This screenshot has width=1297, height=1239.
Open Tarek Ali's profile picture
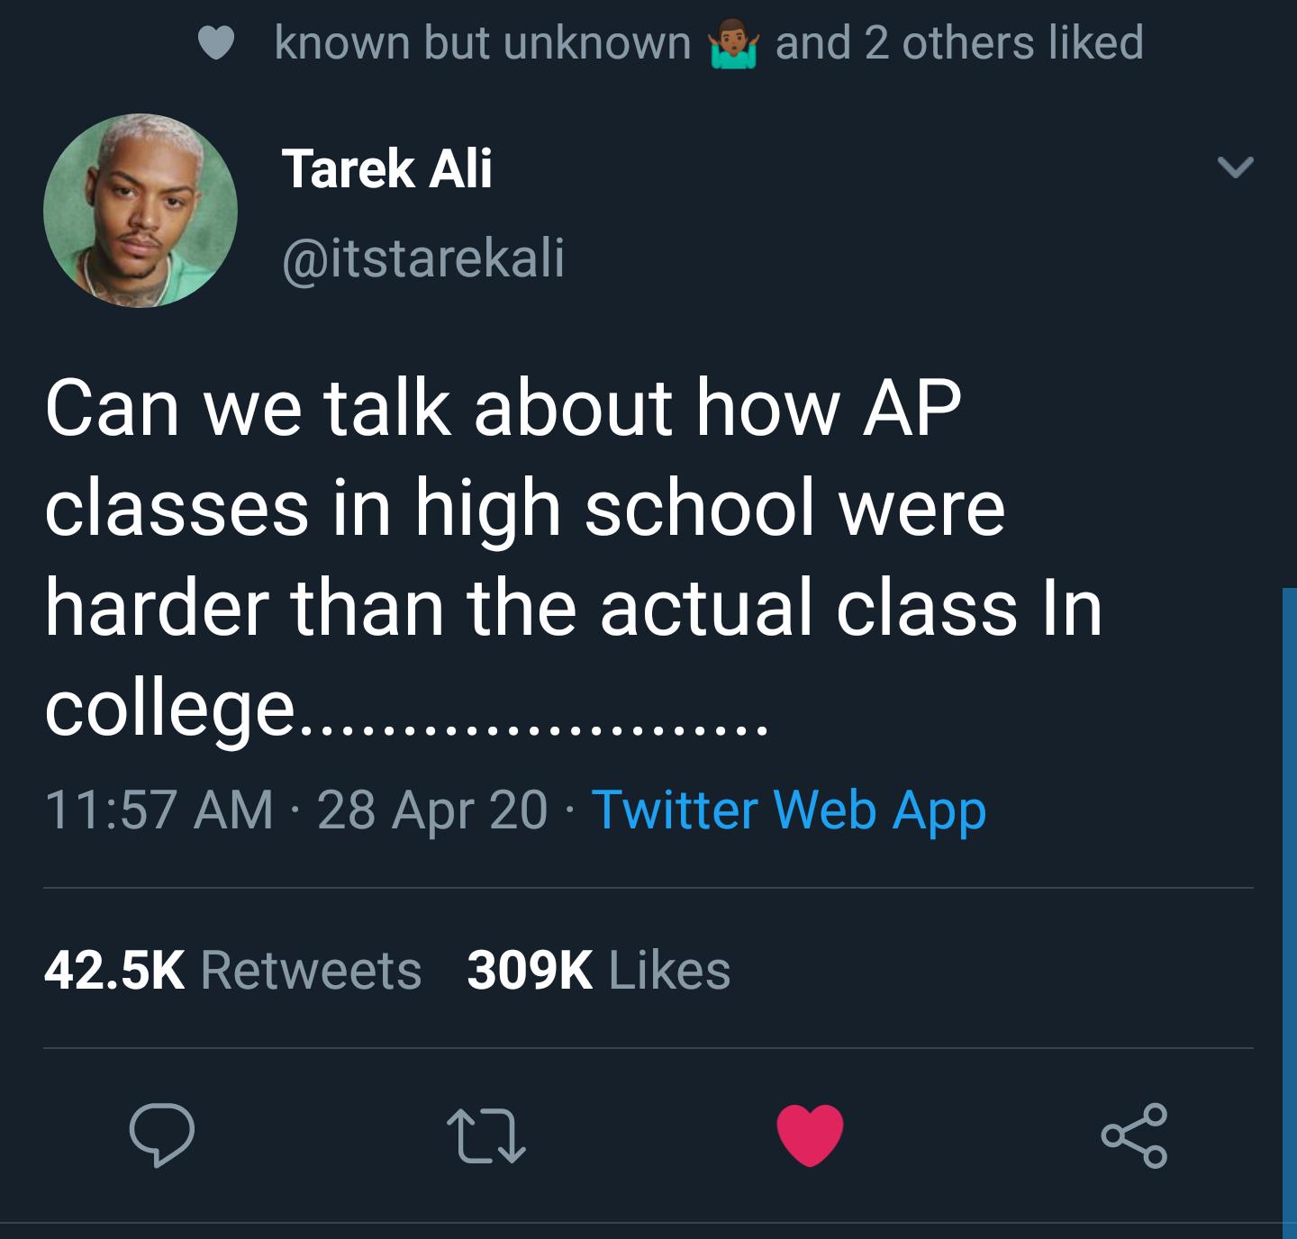click(x=141, y=211)
